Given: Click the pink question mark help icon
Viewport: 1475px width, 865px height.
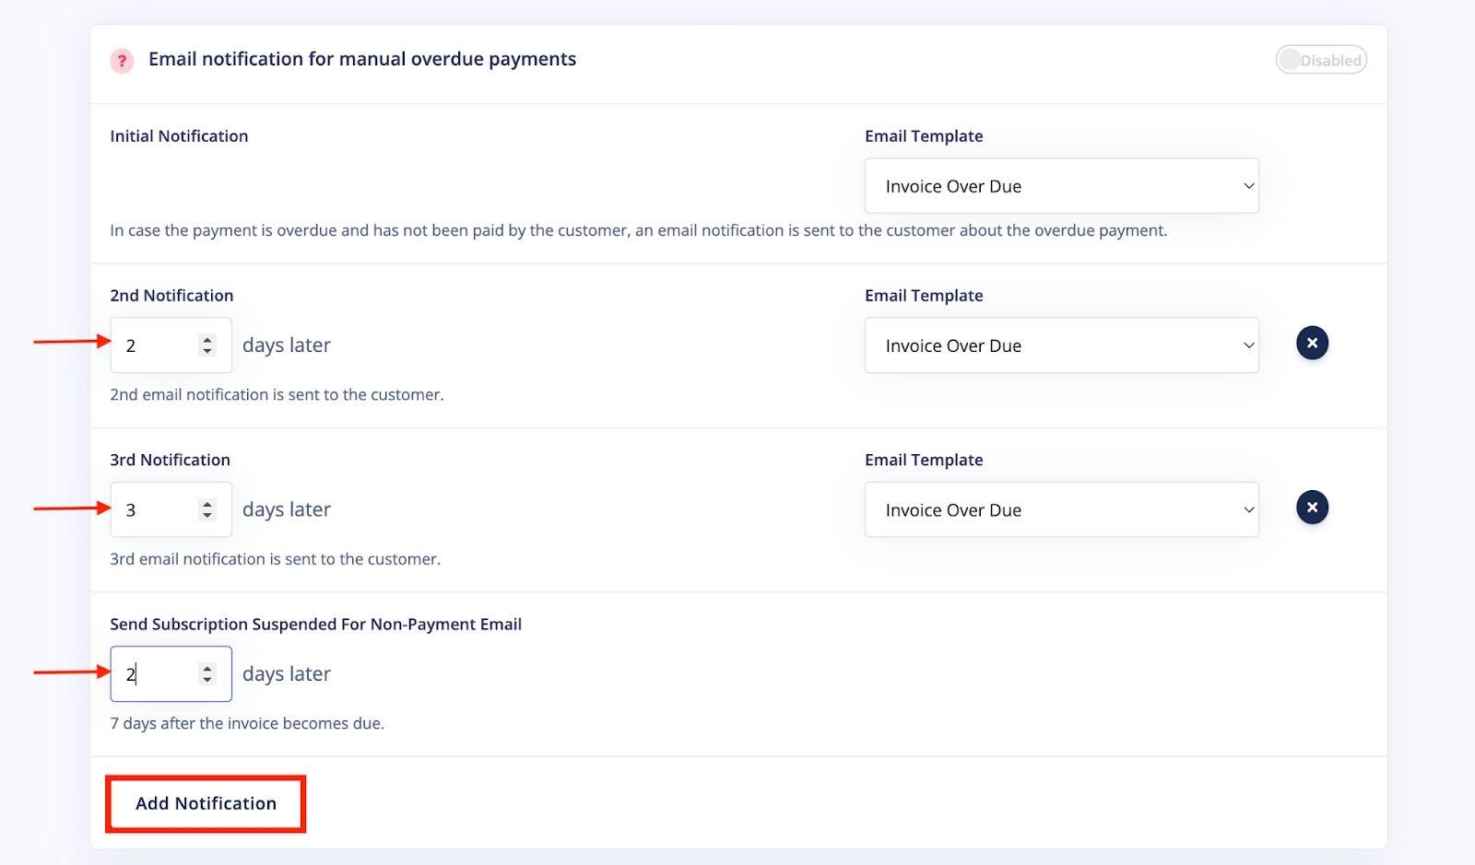Looking at the screenshot, I should point(122,61).
